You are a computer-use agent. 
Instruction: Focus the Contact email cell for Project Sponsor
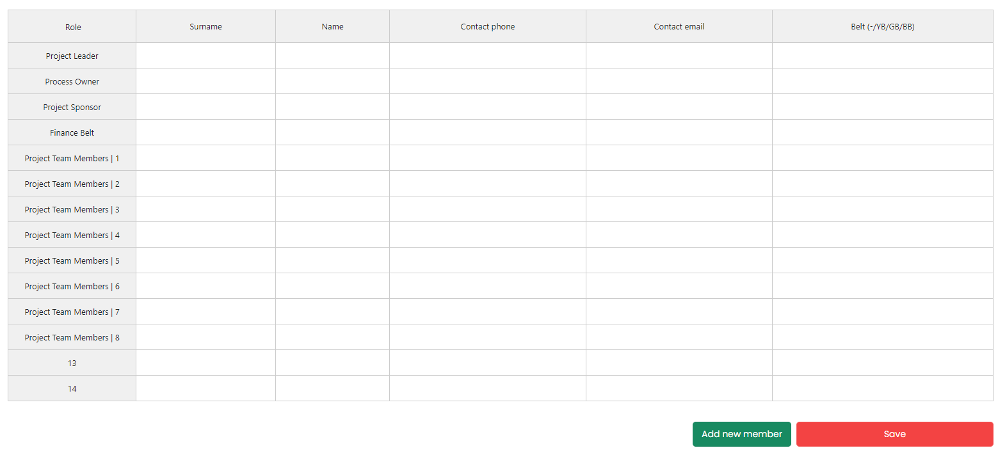679,107
